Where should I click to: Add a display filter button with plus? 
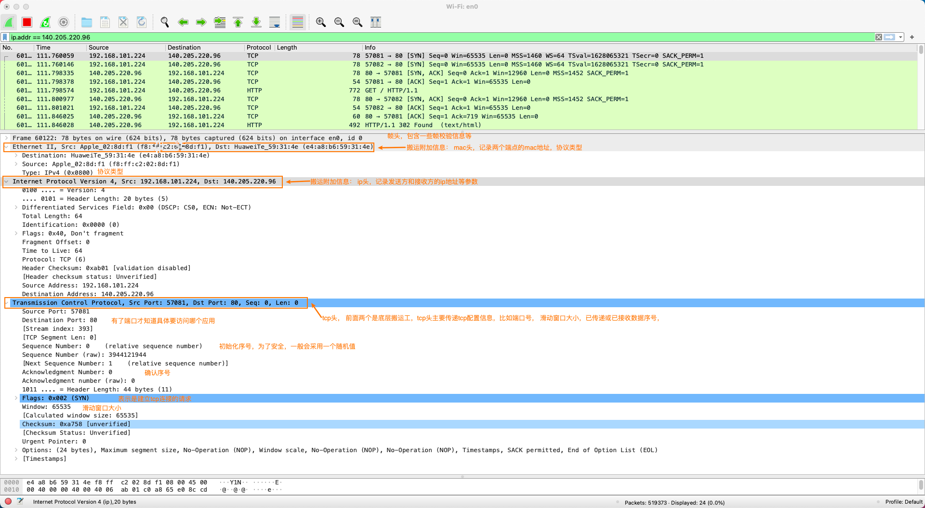(x=912, y=37)
